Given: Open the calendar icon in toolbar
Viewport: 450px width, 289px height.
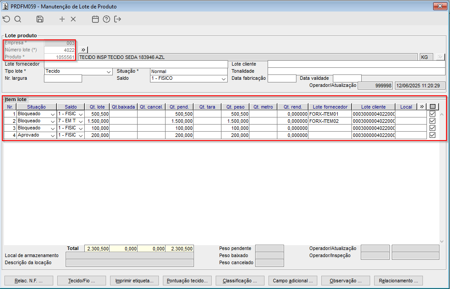Looking at the screenshot, I should coord(95,19).
